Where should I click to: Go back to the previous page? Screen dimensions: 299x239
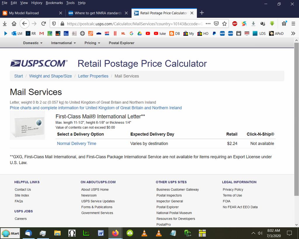tap(25, 24)
